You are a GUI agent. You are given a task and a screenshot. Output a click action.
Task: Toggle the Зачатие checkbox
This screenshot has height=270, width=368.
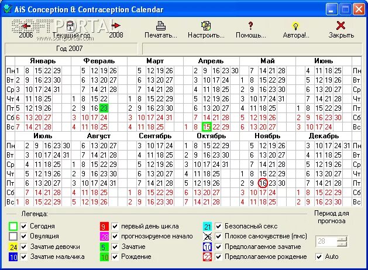(x=115, y=247)
